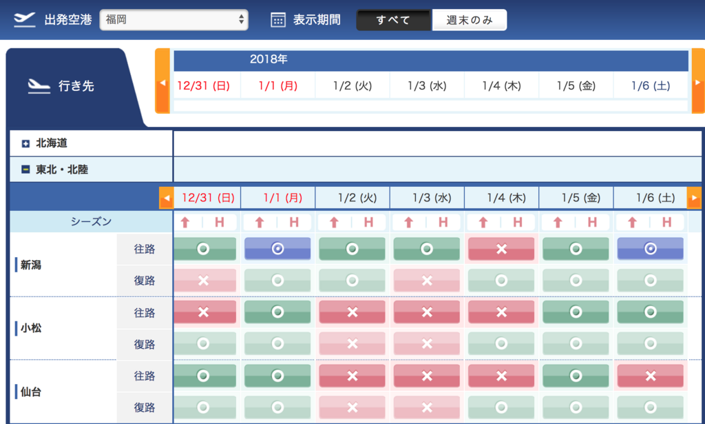Choose 仙台 往路 availability on 1/1

tap(277, 376)
